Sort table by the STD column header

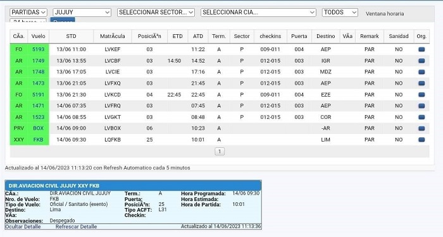tap(71, 36)
